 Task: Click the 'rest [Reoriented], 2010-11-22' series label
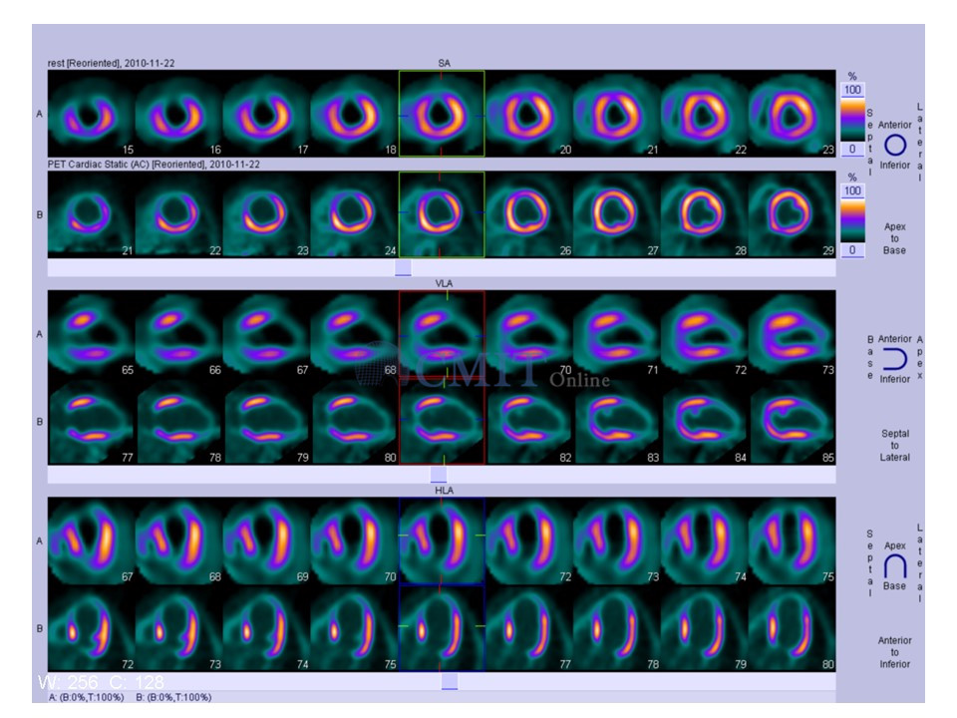(111, 63)
